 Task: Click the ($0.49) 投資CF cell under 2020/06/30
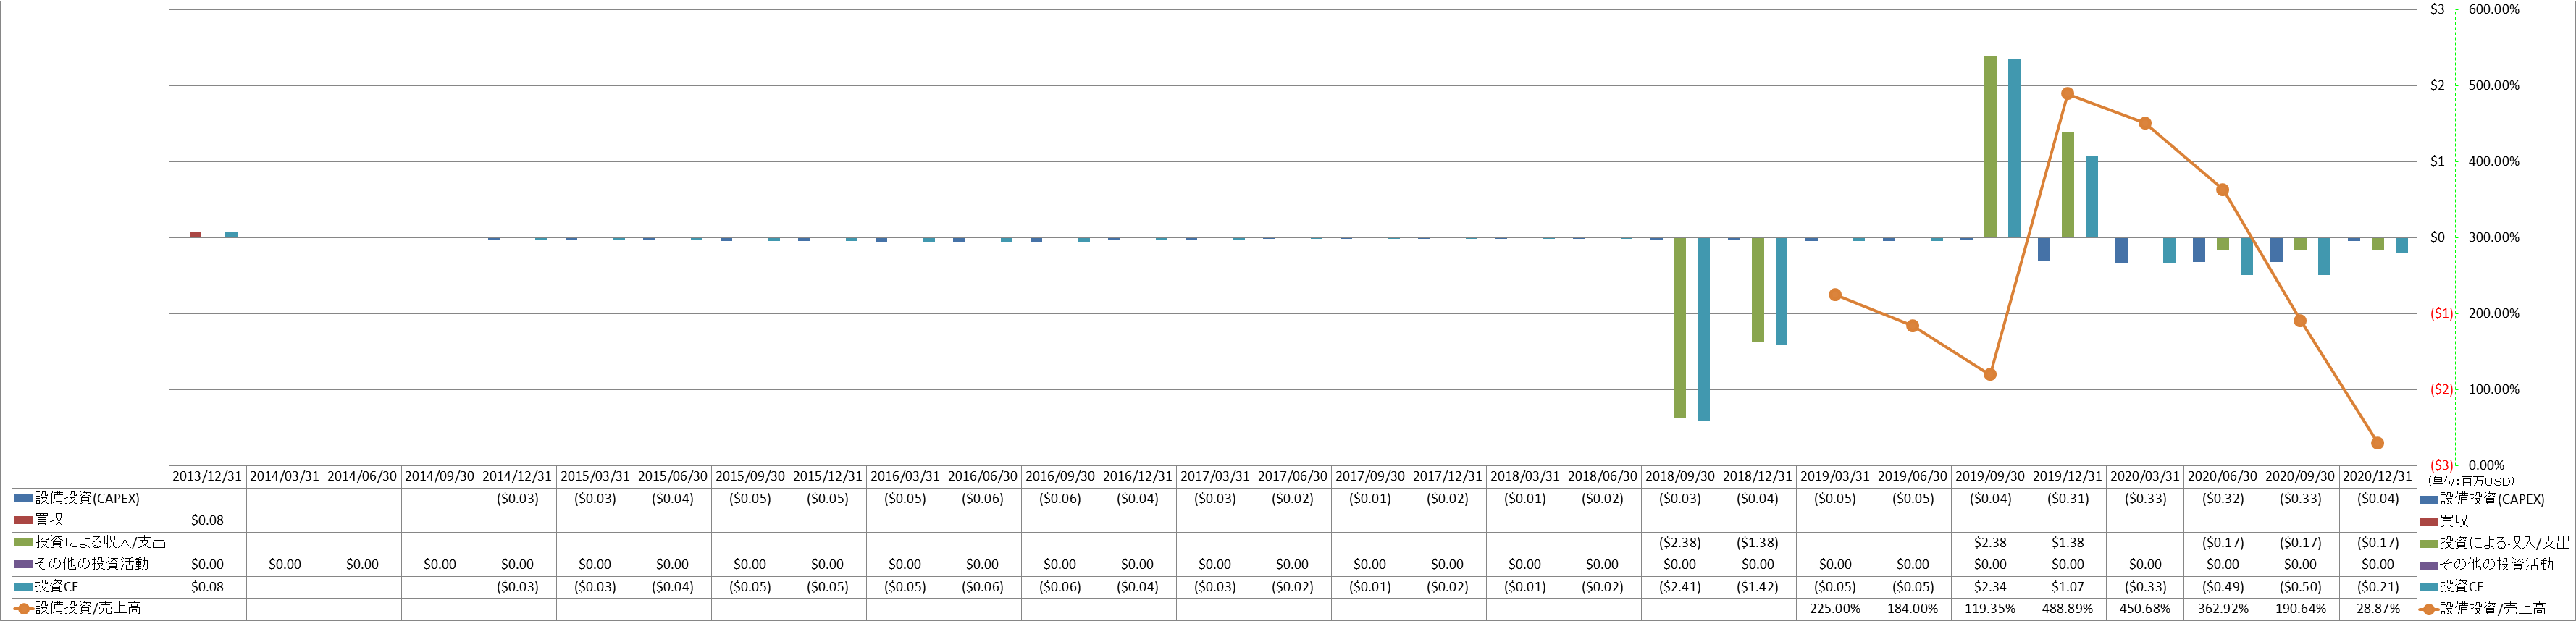coord(2223,586)
